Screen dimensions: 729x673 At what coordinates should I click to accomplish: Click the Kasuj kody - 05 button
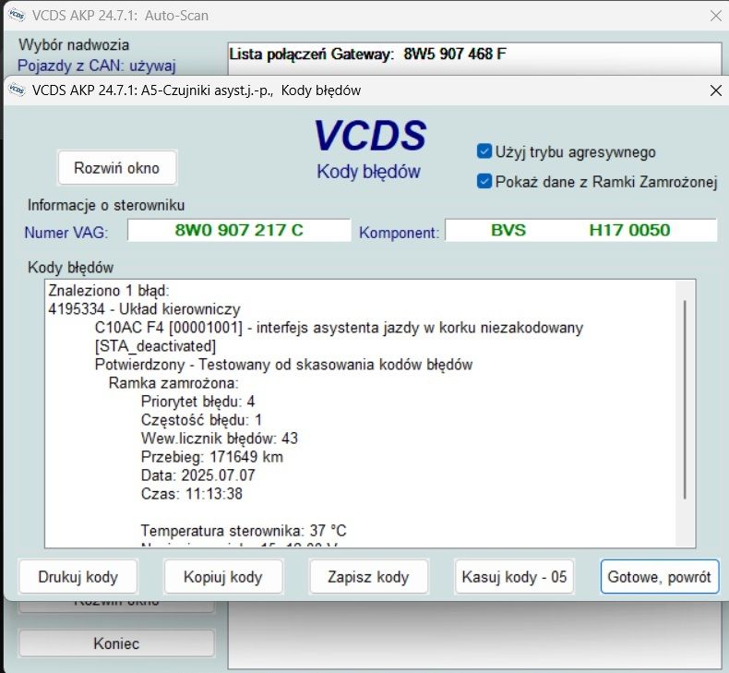[x=514, y=577]
